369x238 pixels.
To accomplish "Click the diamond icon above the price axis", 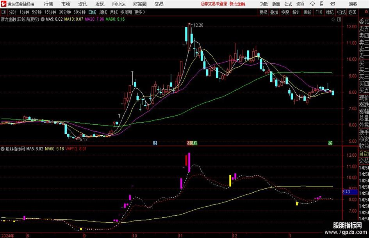I will [333, 20].
